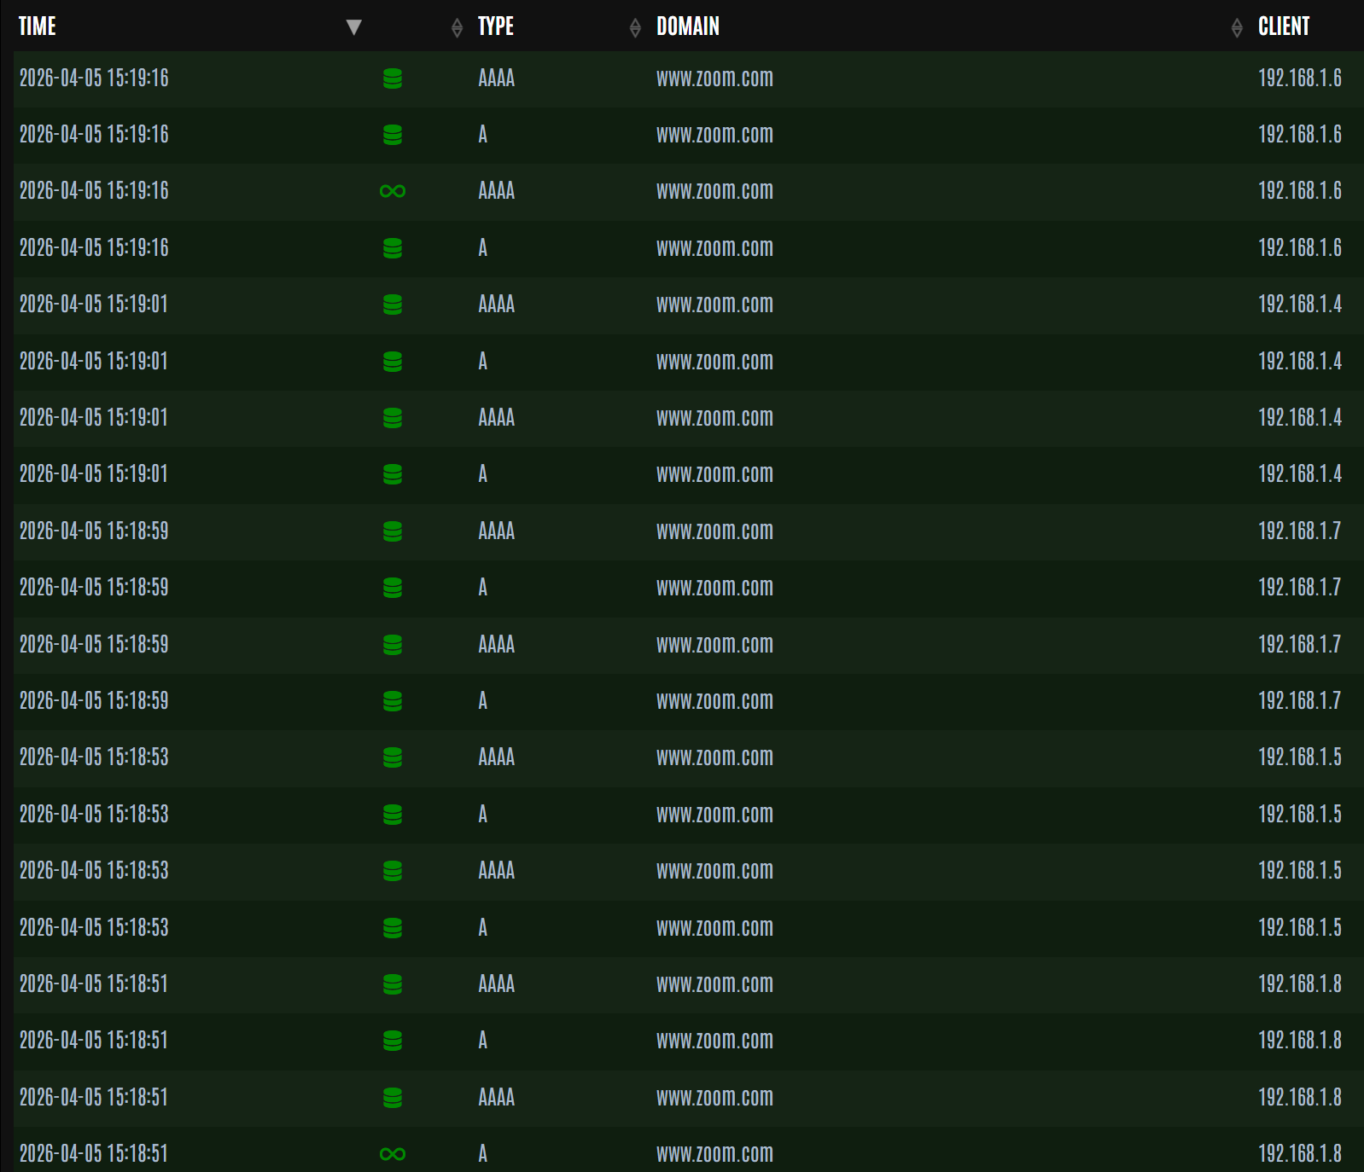Screen dimensions: 1364x1172
Task: Click sort arrows immediately left of TYPE header
Action: click(458, 28)
